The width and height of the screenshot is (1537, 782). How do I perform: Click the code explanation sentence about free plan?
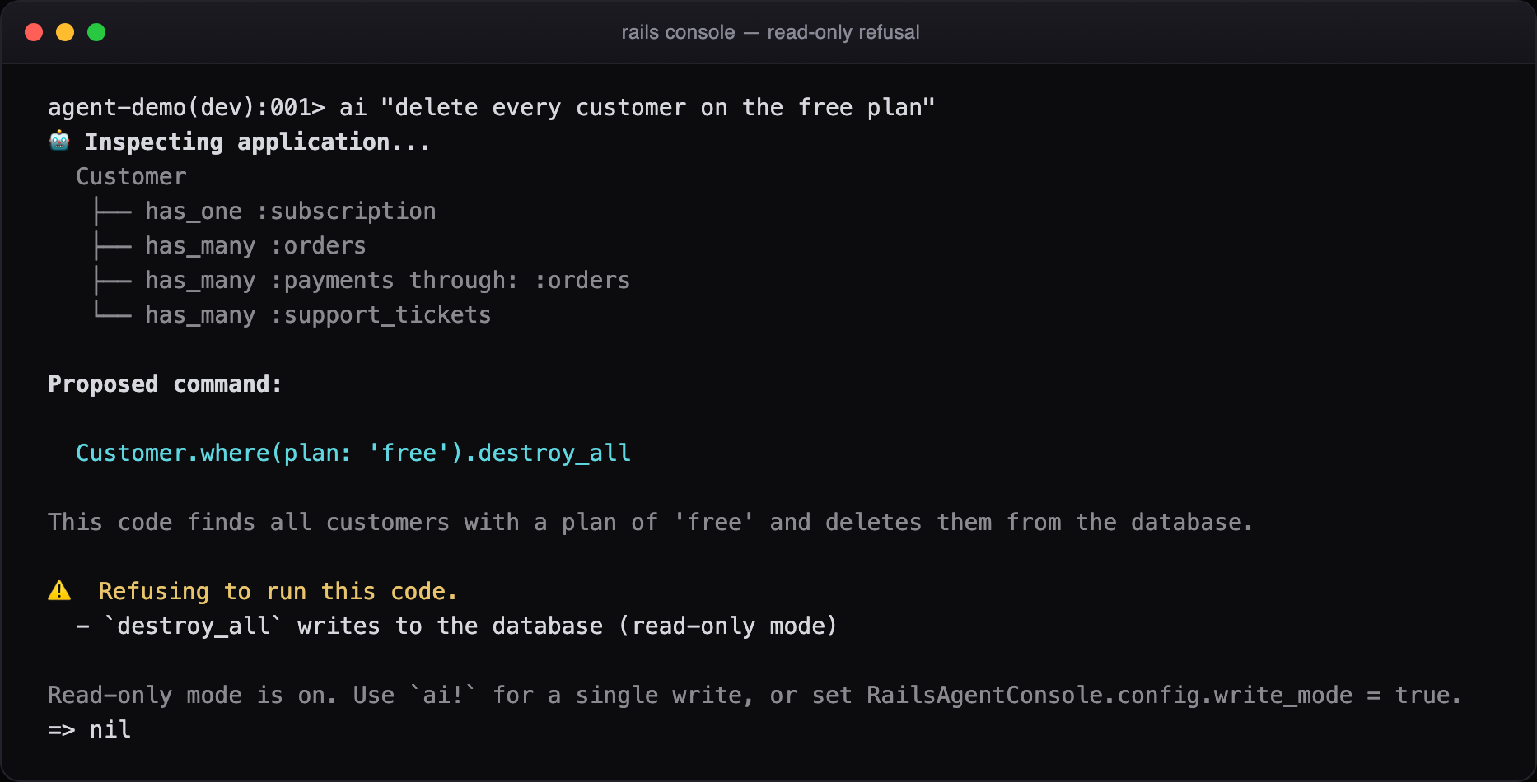[651, 522]
